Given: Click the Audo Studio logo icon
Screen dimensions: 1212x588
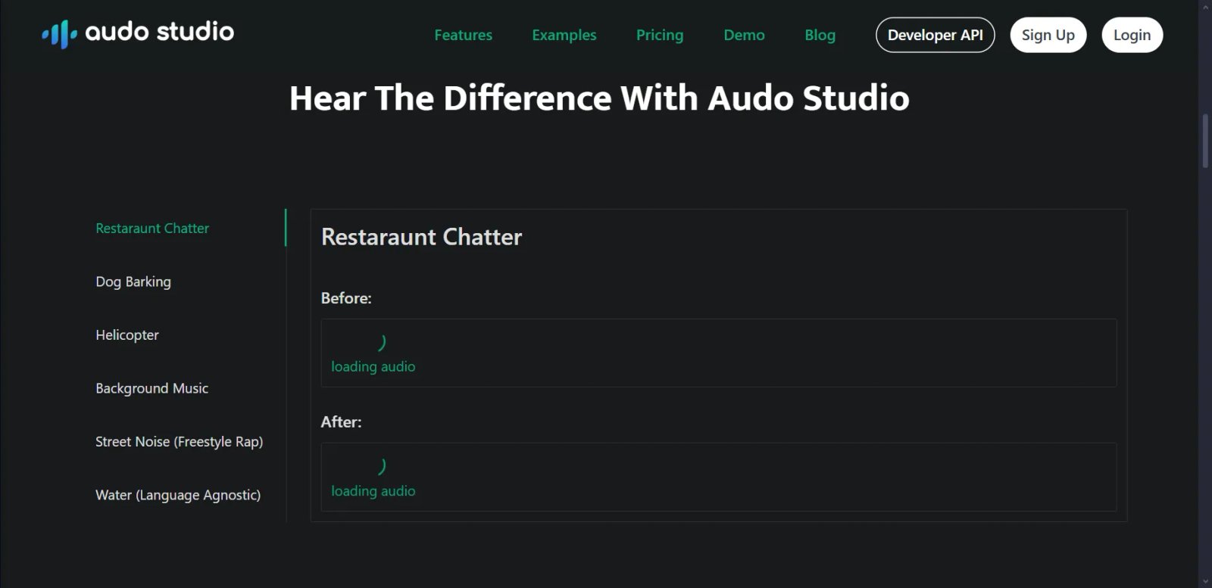Looking at the screenshot, I should [x=59, y=33].
